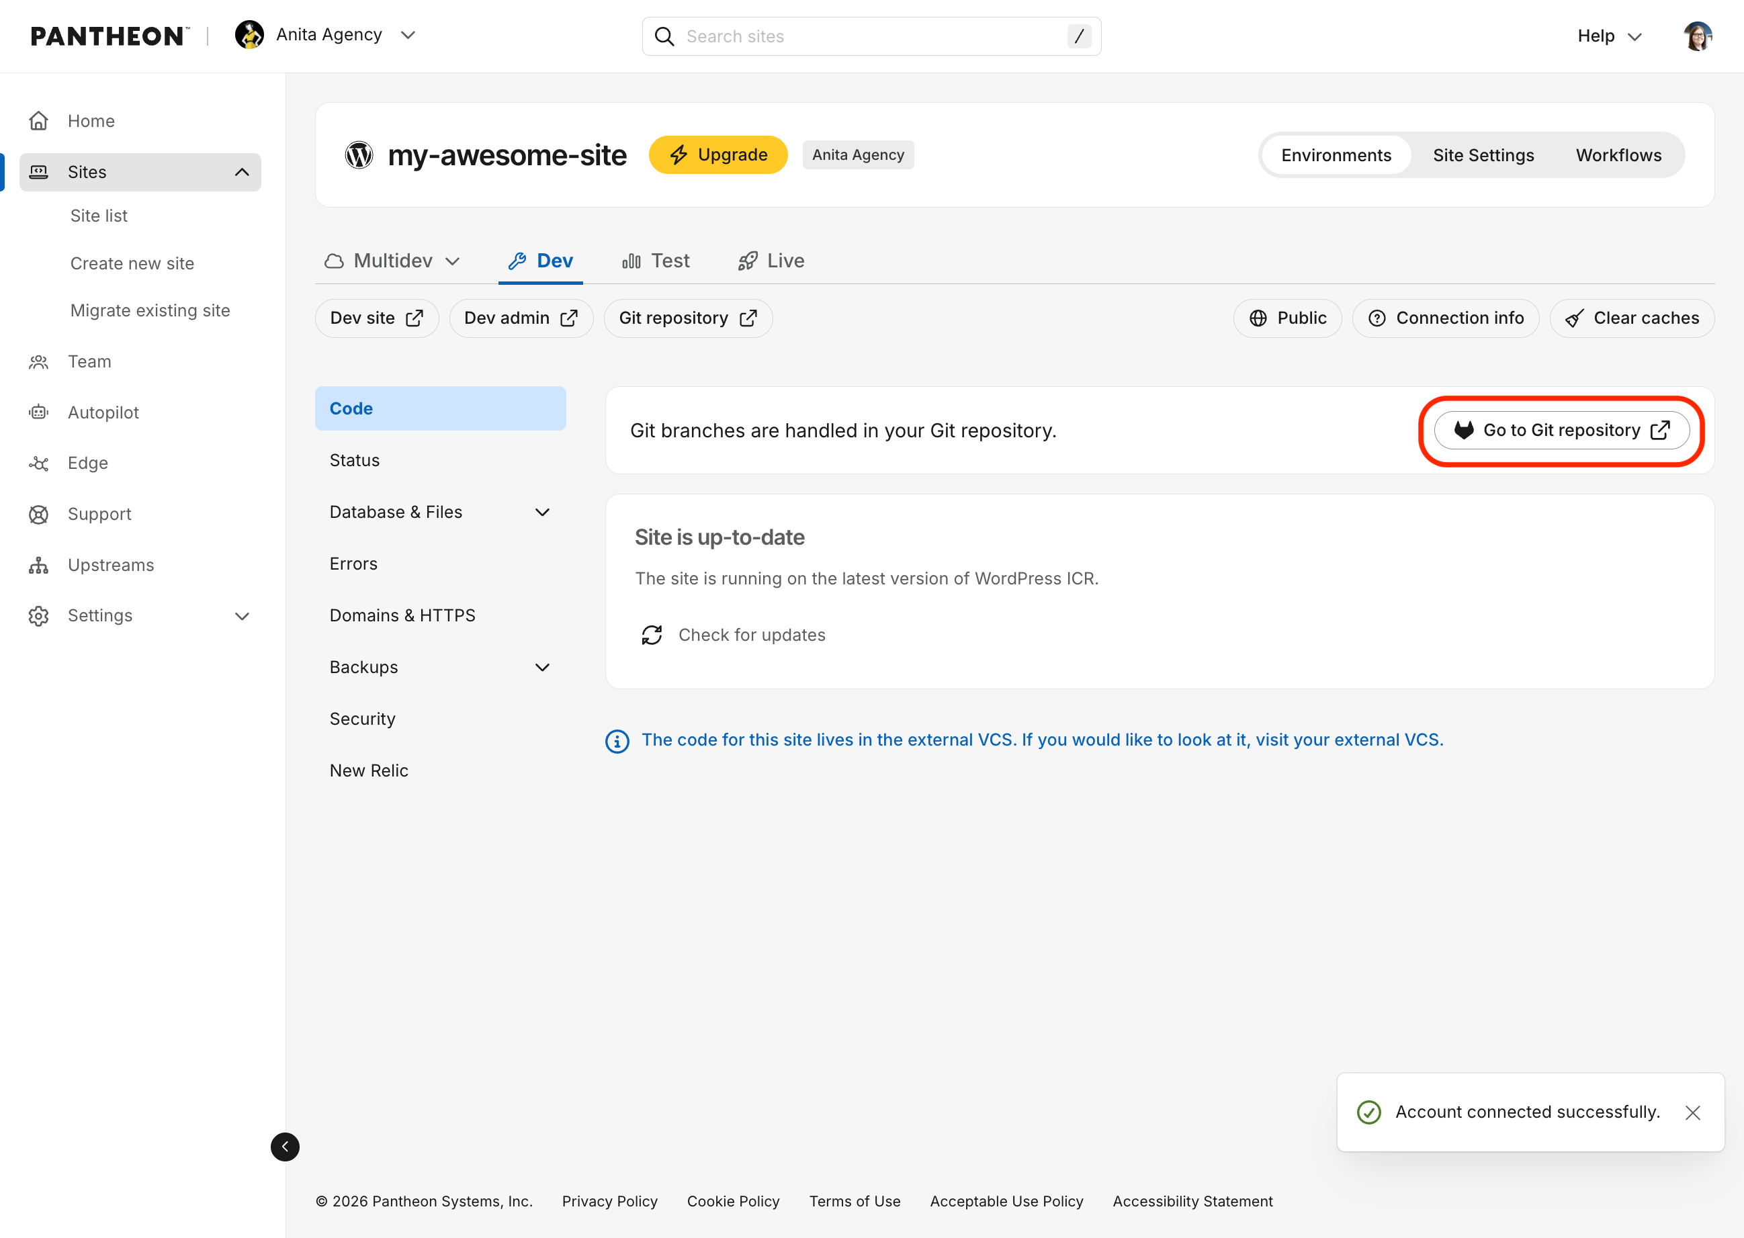
Task: Click the Anita Agency workspace avatar
Action: click(249, 35)
